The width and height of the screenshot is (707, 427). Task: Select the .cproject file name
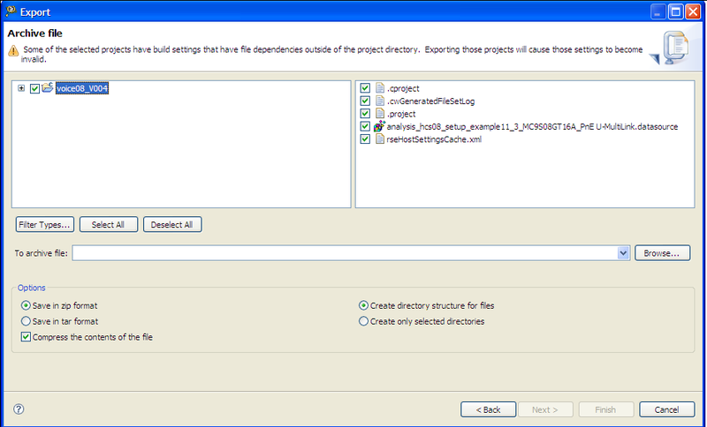point(403,88)
